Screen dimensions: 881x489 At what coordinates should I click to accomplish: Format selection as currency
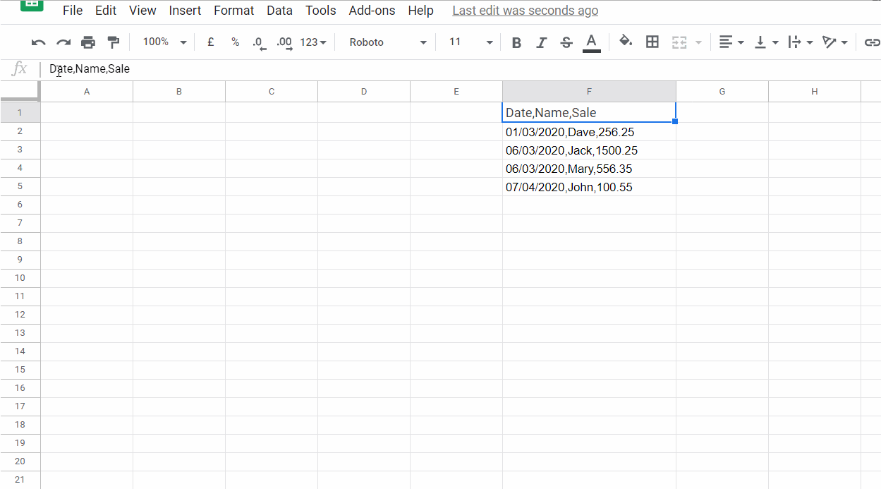[x=210, y=42]
